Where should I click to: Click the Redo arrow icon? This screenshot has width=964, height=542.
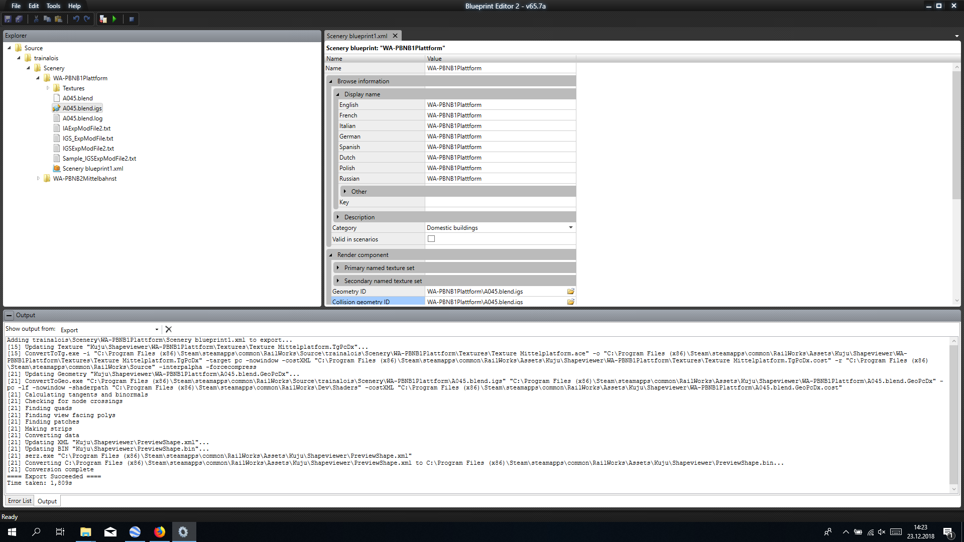tap(87, 19)
